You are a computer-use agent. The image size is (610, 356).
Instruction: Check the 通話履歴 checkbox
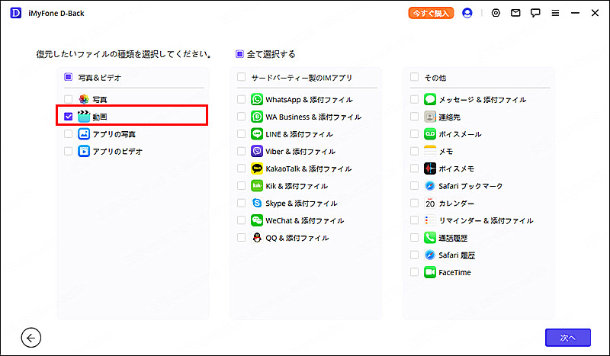(x=414, y=237)
